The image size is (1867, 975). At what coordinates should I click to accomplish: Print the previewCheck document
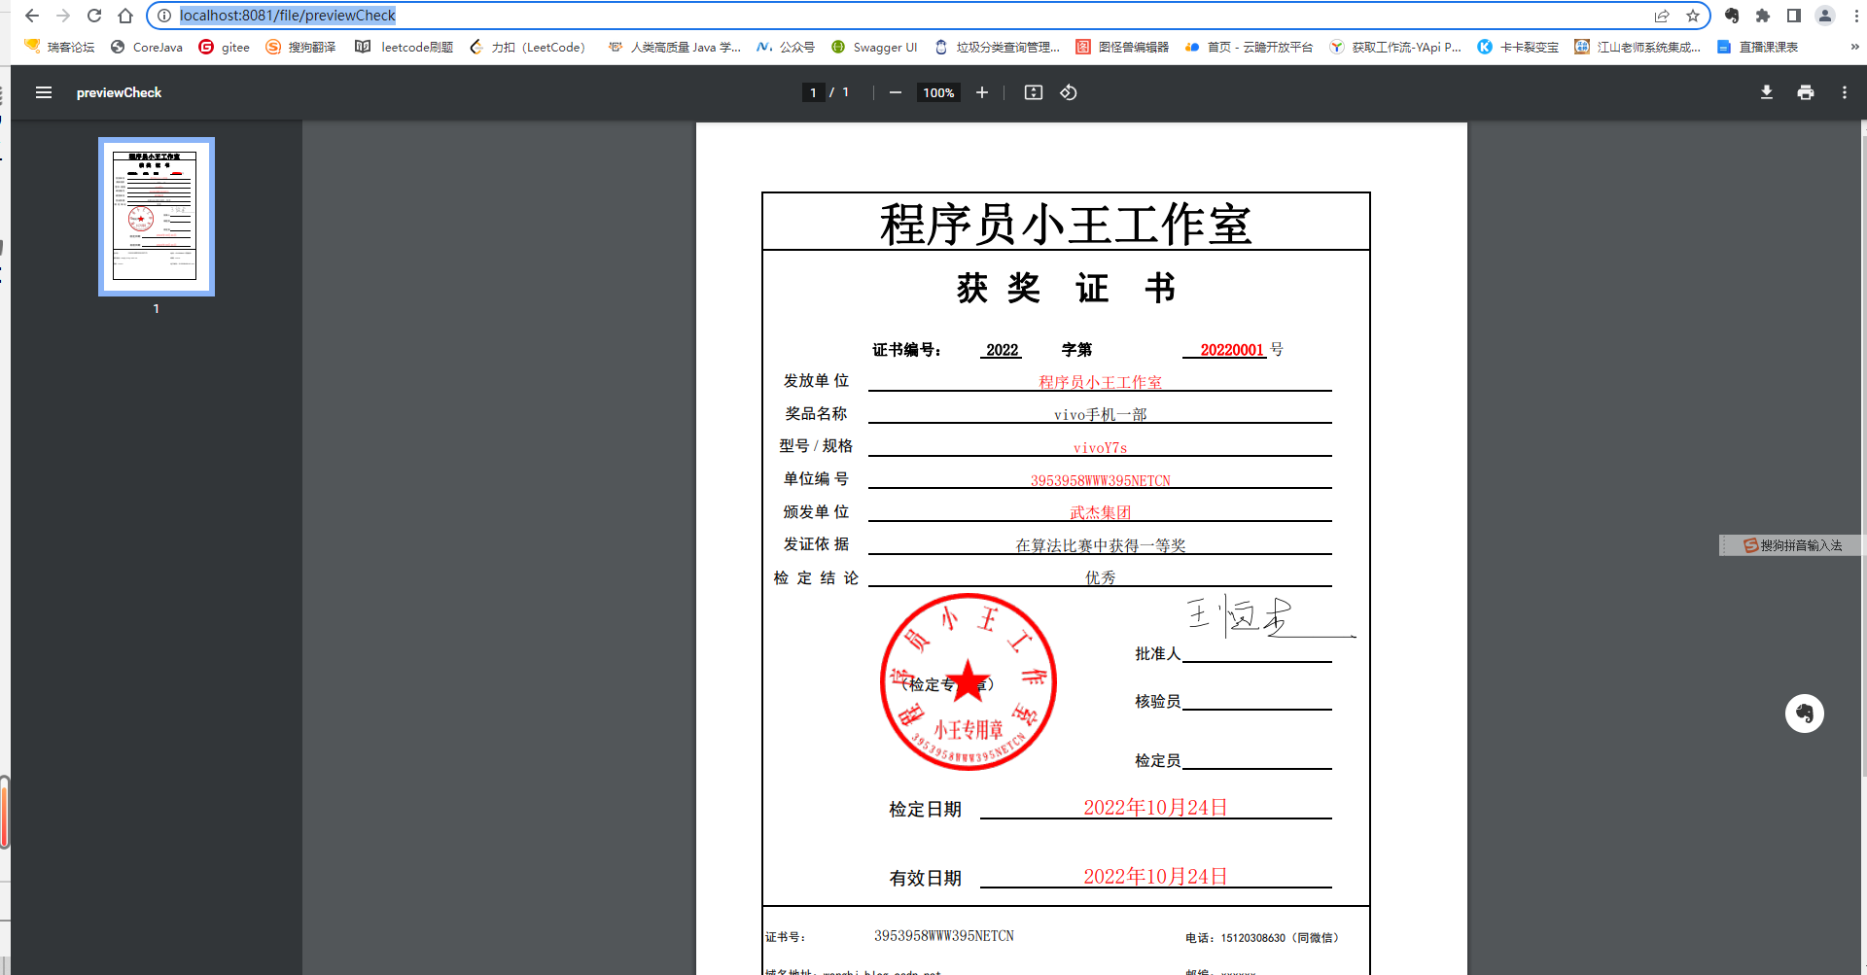pos(1806,92)
